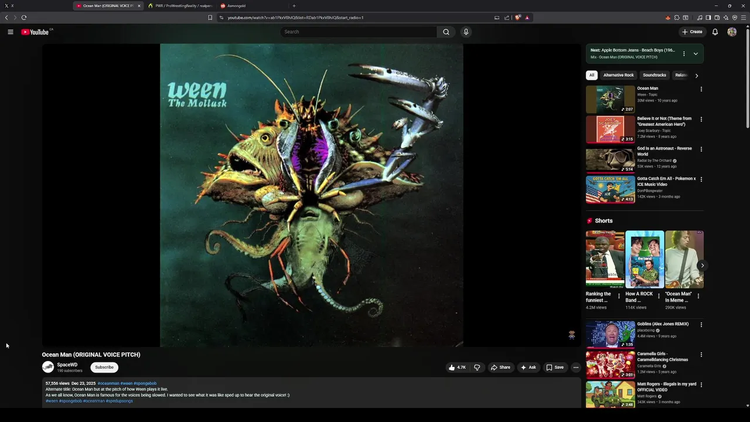The height and width of the screenshot is (422, 750).
Task: Open the Ocean Man Ween - Topic thumbnail
Action: coord(611,99)
